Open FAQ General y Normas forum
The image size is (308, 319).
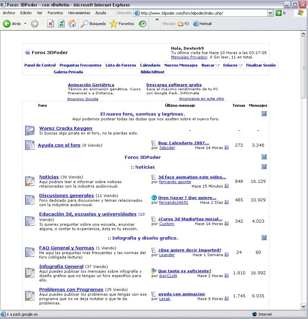click(x=67, y=248)
